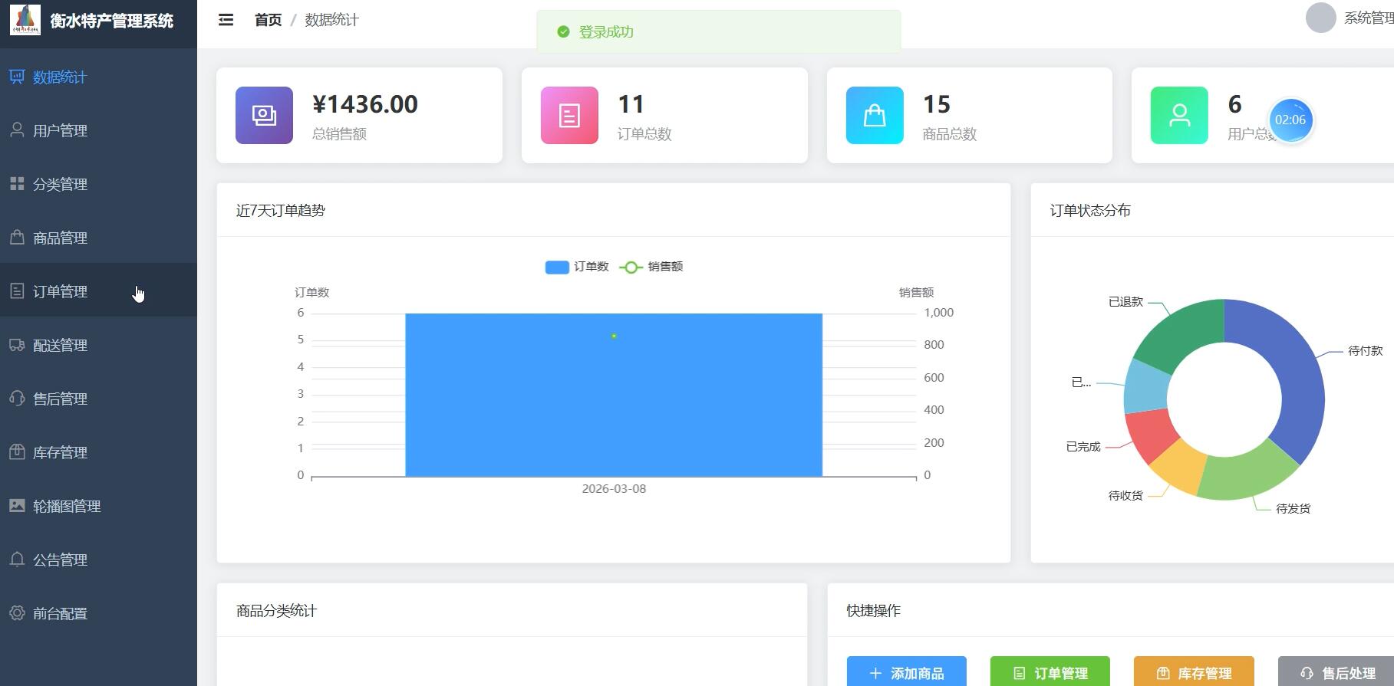1394x686 pixels.
Task: Click the system logo image in sidebar header
Action: coord(25,20)
